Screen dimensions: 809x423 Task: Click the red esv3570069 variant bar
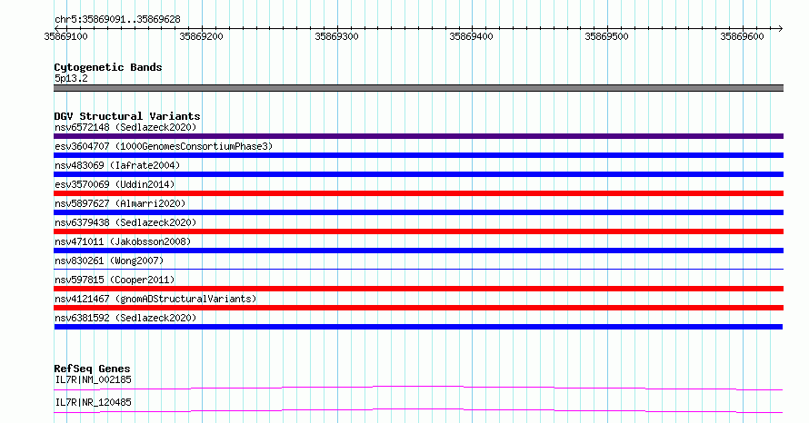point(418,193)
